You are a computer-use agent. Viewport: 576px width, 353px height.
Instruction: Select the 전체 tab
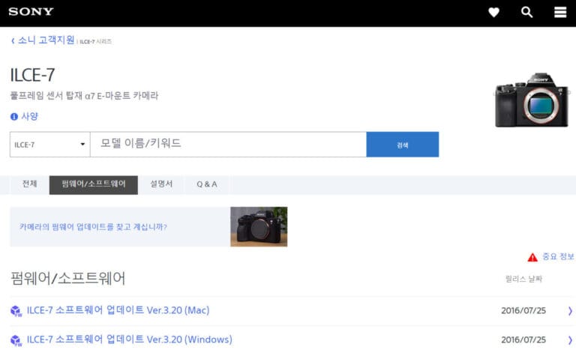29,184
